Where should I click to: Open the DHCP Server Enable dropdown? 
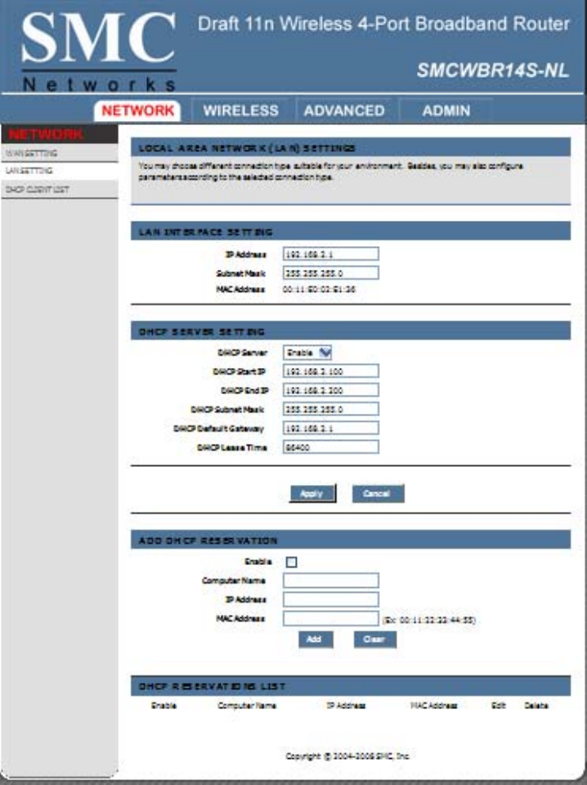(x=307, y=352)
